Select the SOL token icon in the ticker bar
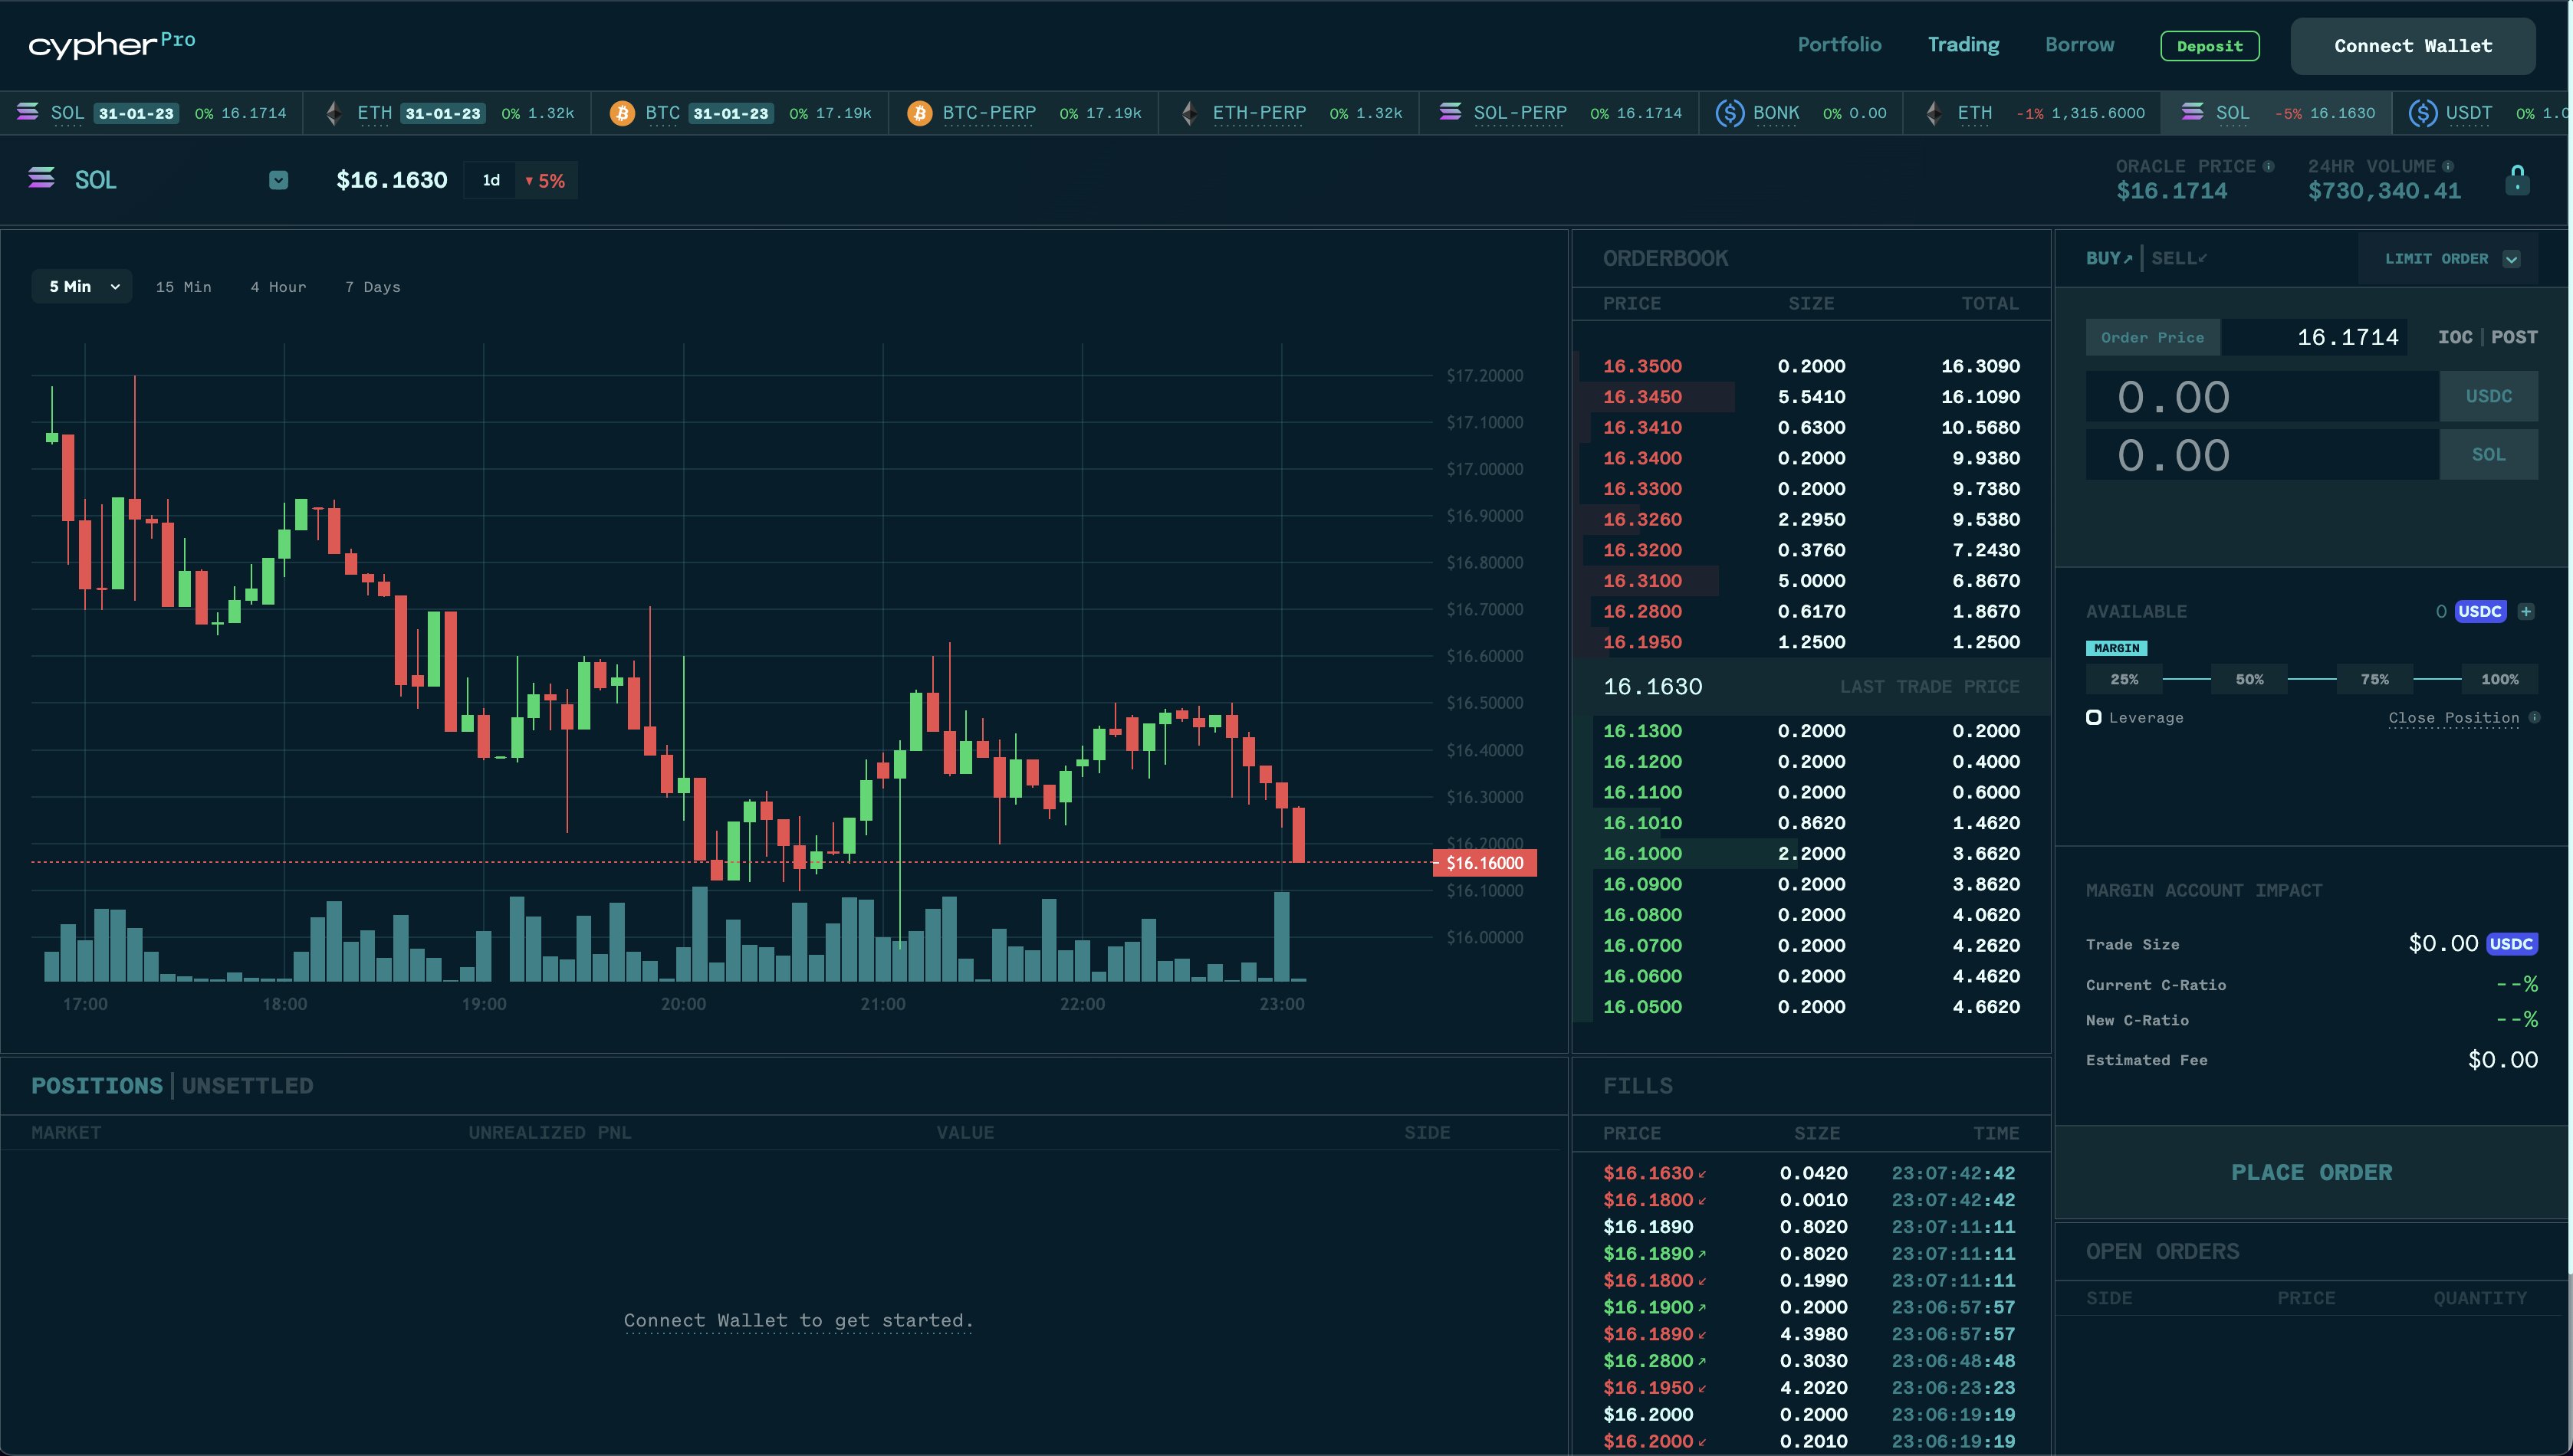Image resolution: width=2573 pixels, height=1456 pixels. click(28, 112)
